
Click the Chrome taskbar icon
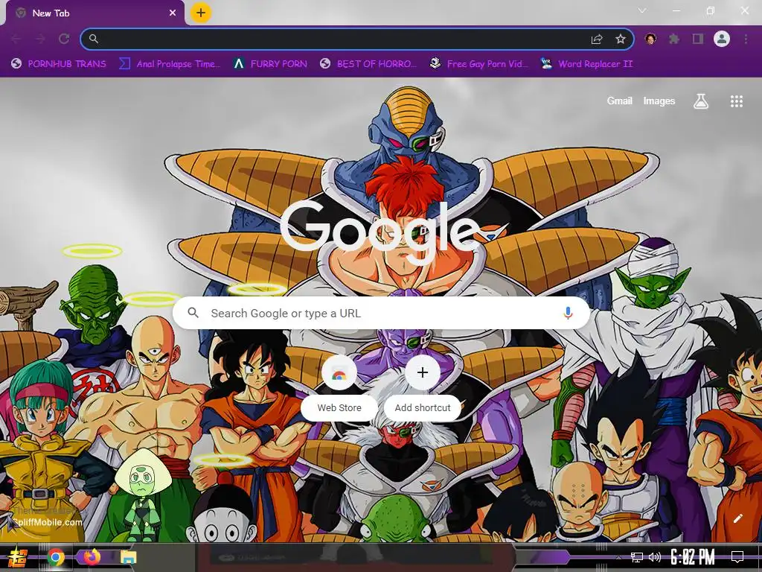(56, 557)
